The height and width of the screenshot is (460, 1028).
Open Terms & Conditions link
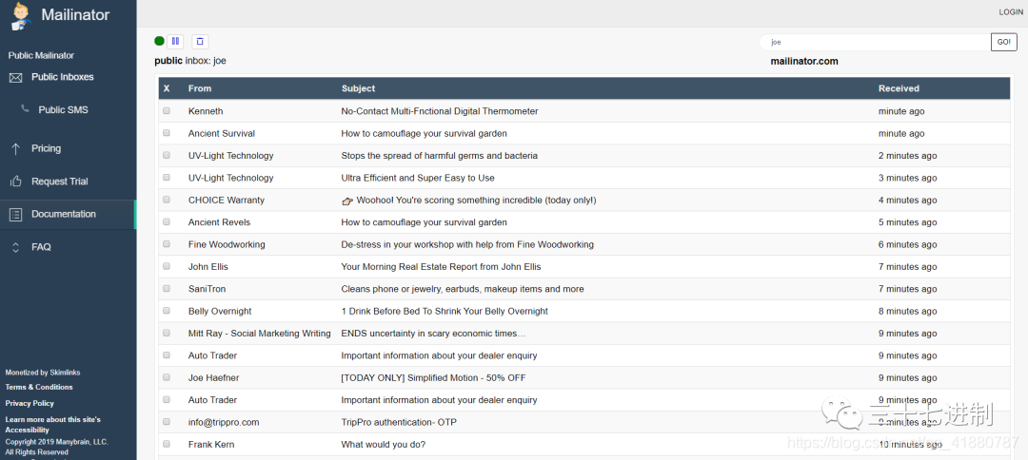coord(39,387)
